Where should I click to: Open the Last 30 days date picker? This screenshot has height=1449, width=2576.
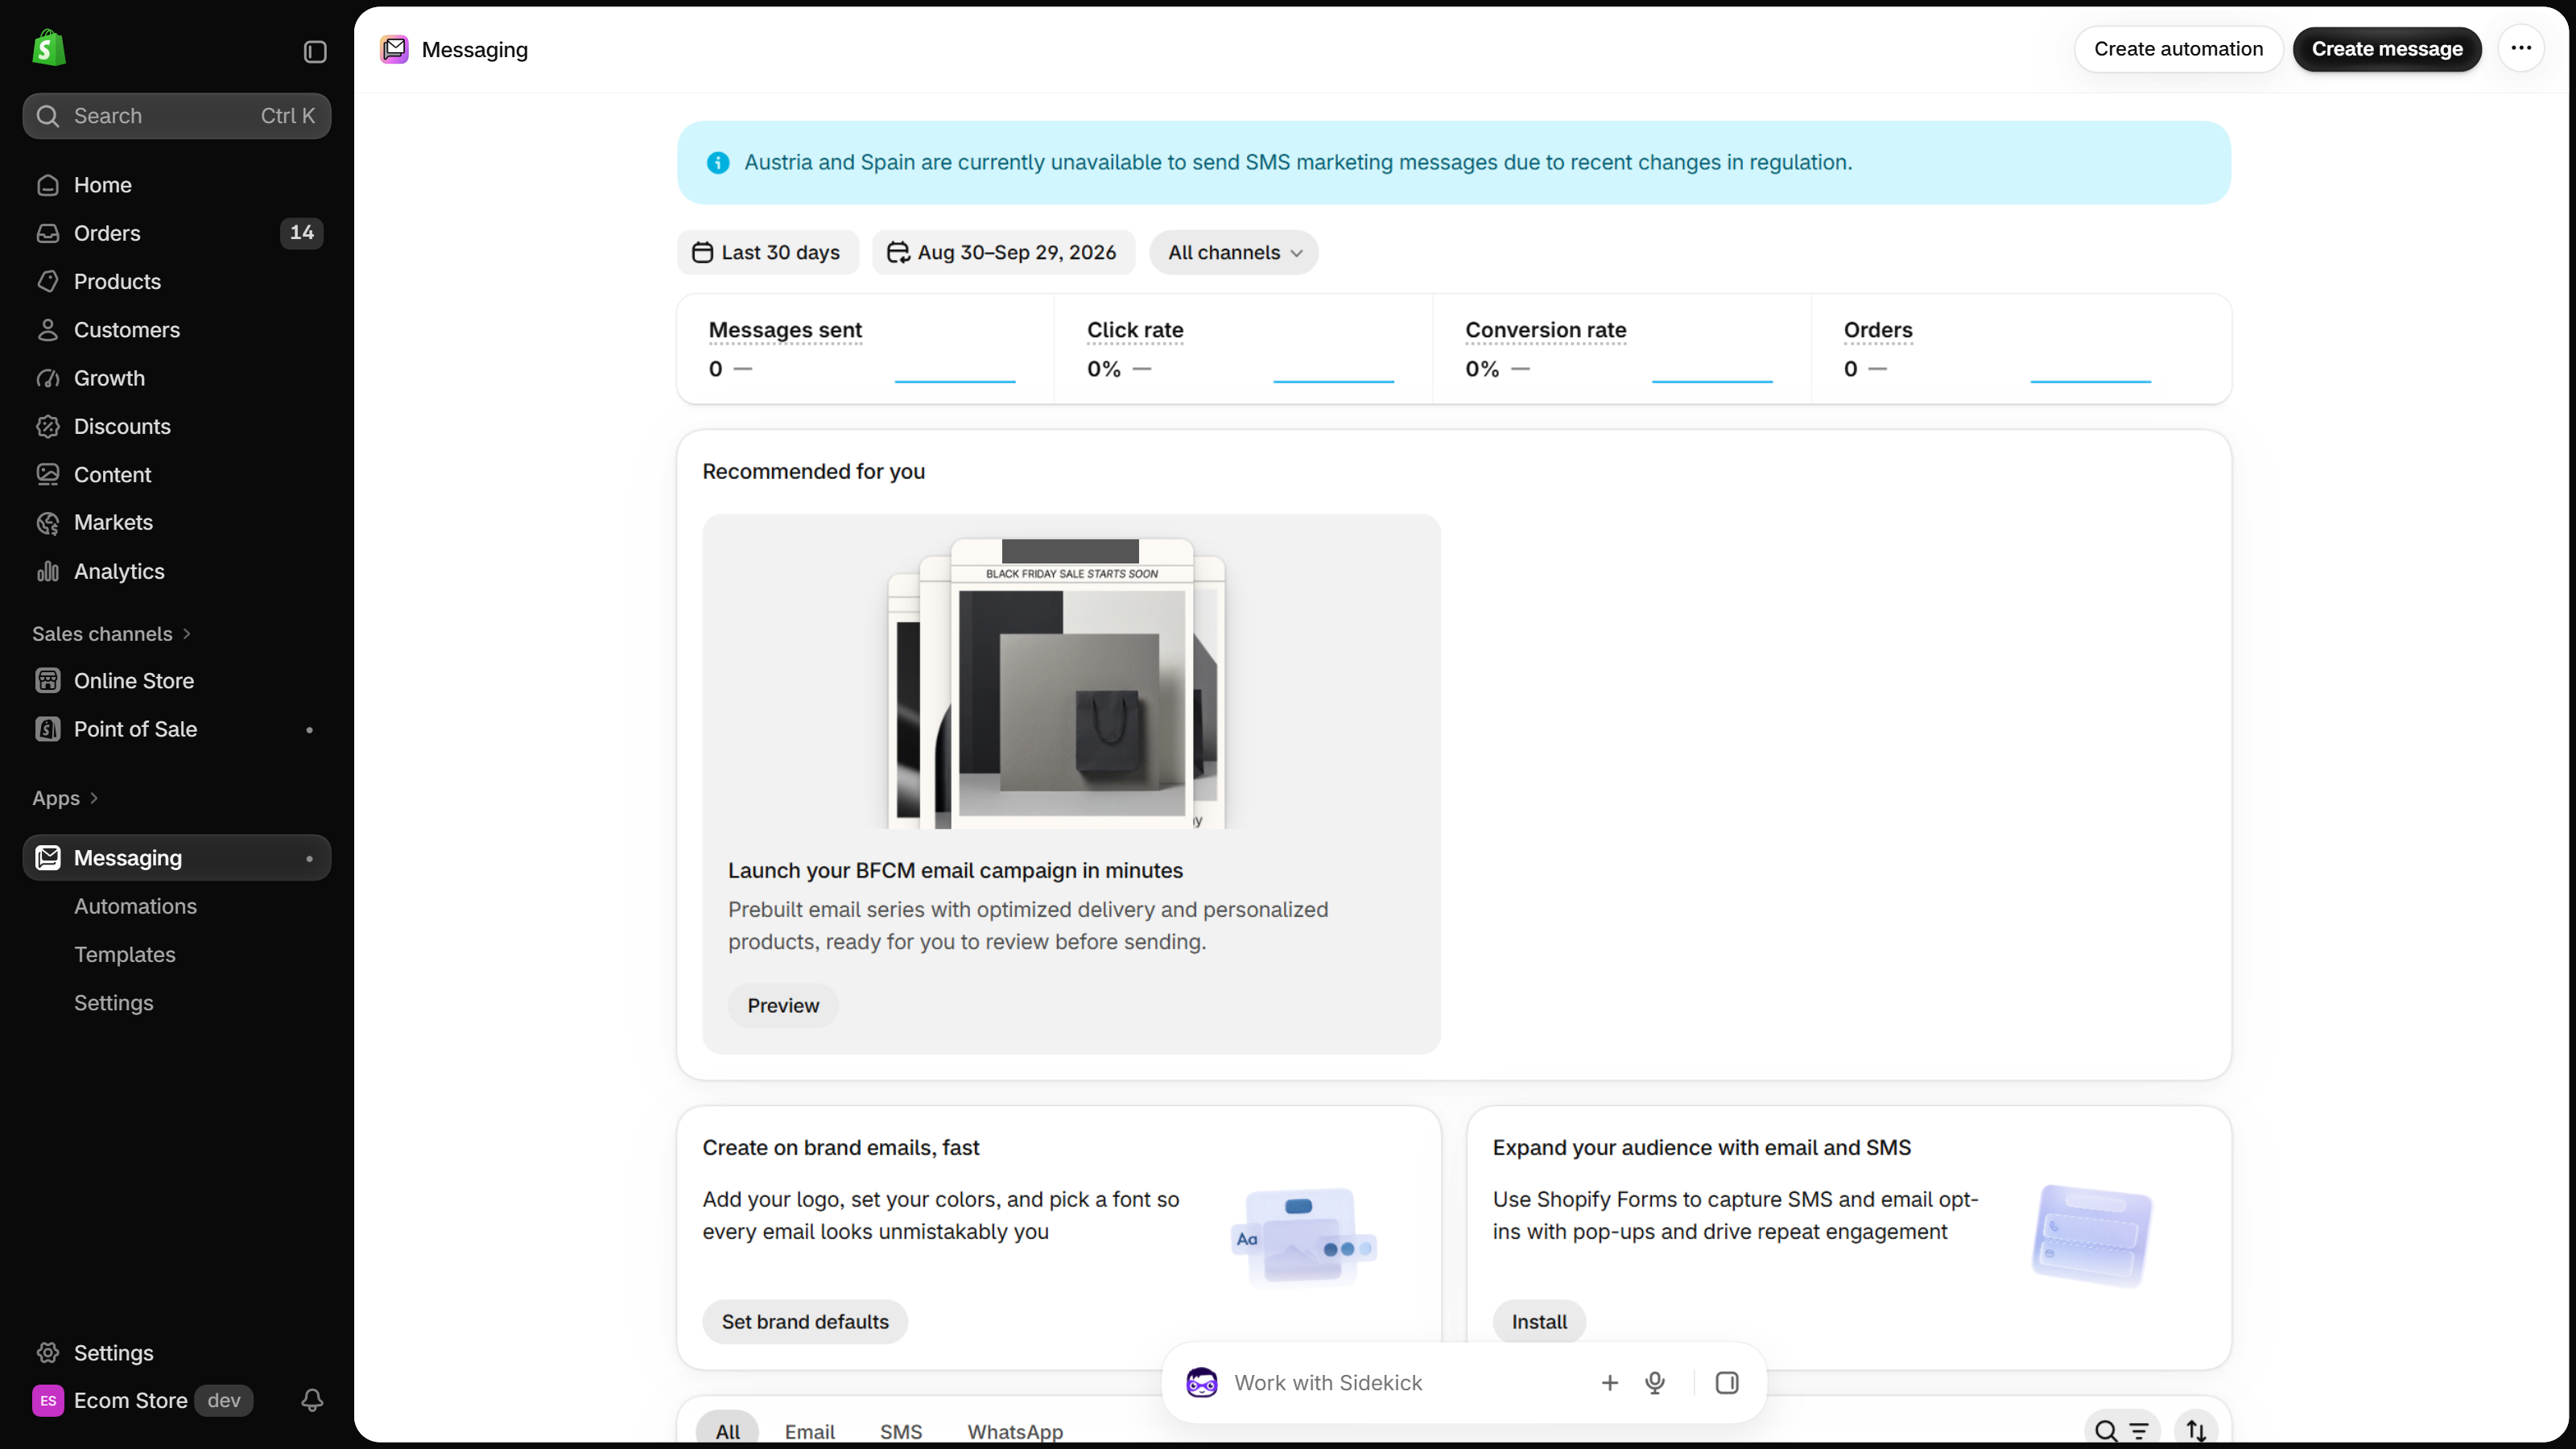(x=767, y=252)
